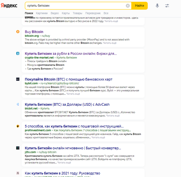The width and height of the screenshot is (181, 177).
Task: Switch to the Картинки tab
Action: pyautogui.click(x=42, y=13)
